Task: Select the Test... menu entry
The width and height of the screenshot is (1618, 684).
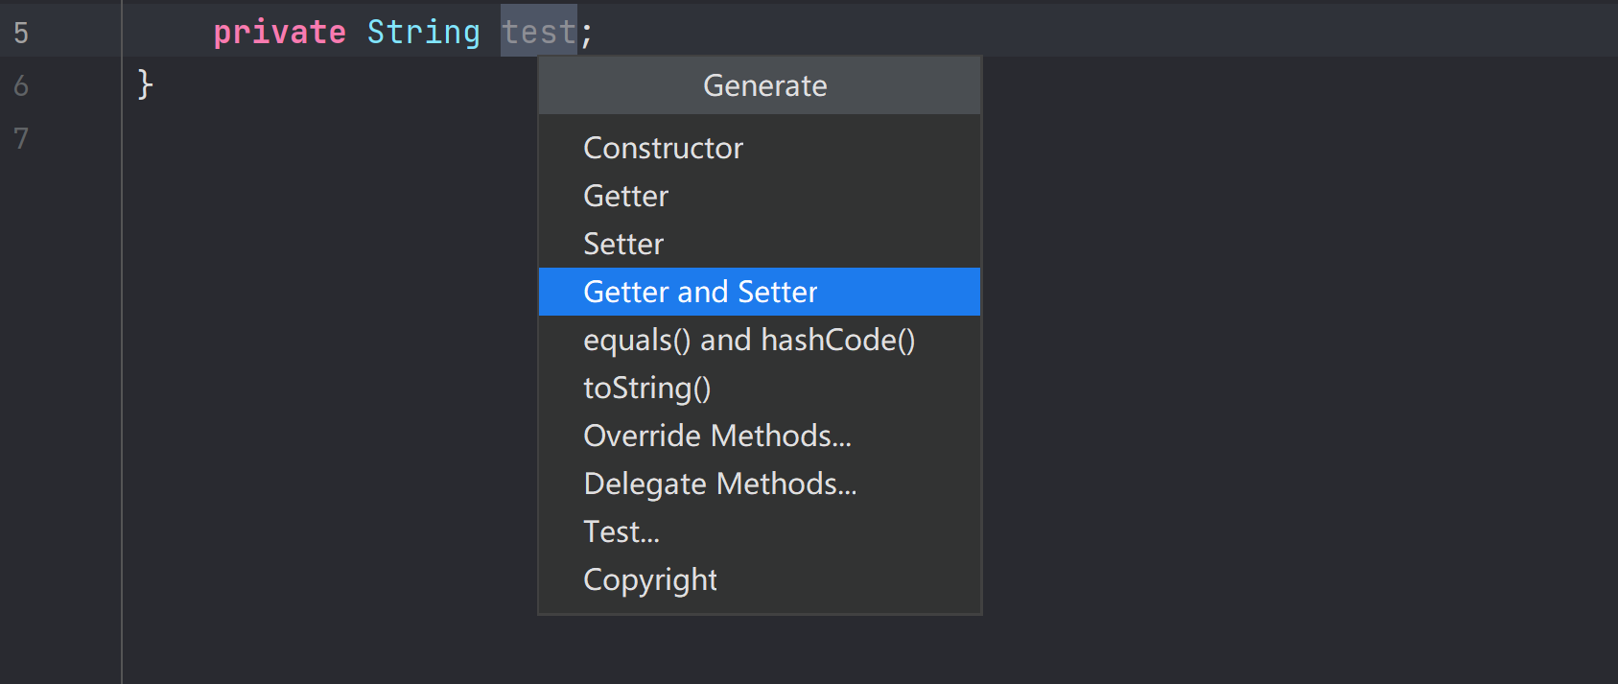Action: (621, 531)
